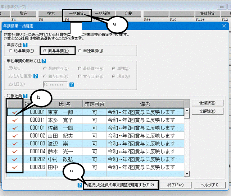Screen dimensions: 231x196
Task: Toggle checkmark for employee 000203 row
Action: [x=15, y=167]
